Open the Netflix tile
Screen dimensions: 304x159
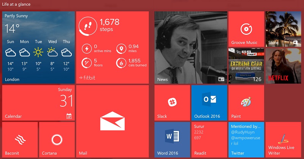[x=283, y=66]
